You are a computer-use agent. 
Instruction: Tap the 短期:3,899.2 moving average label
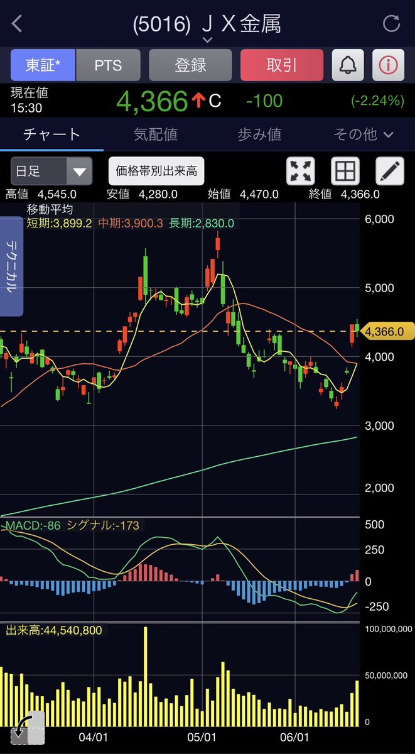tap(60, 223)
